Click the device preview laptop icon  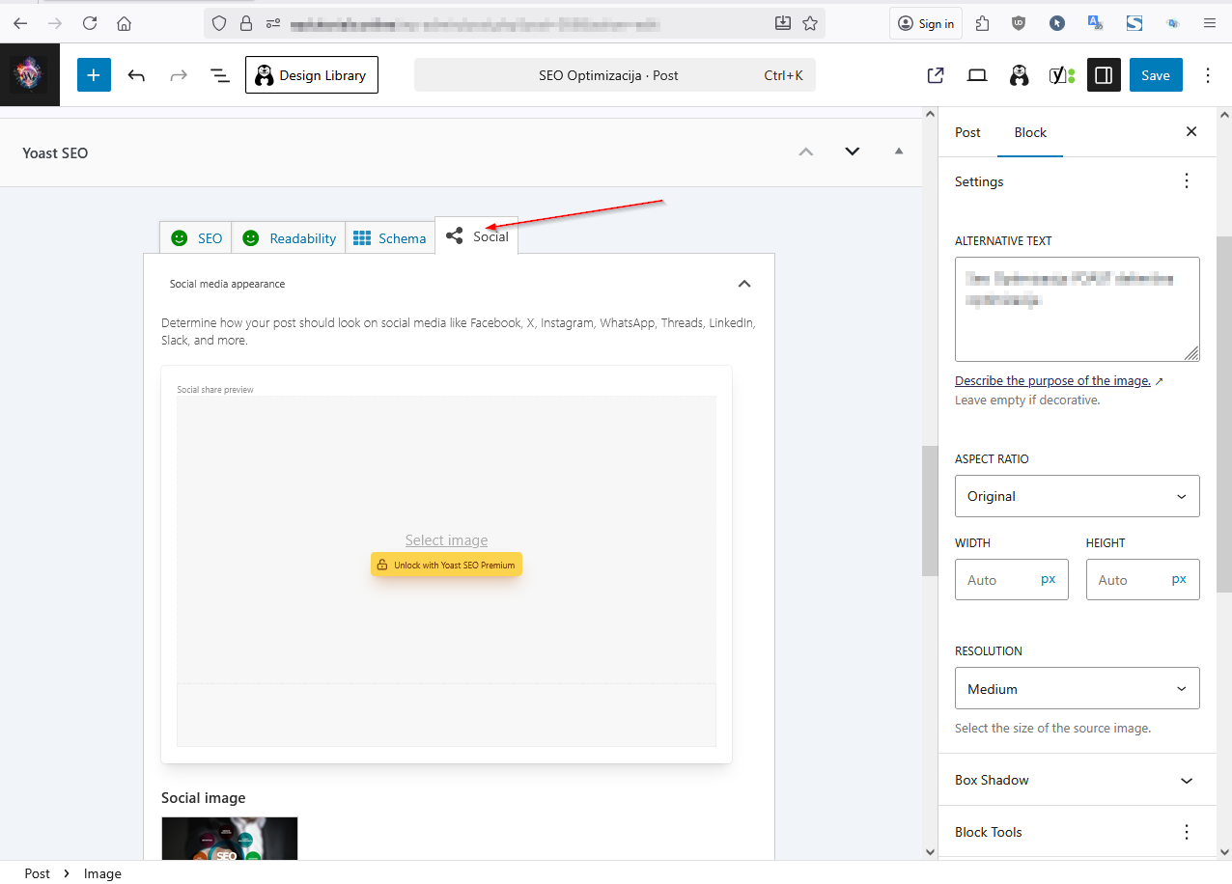977,75
